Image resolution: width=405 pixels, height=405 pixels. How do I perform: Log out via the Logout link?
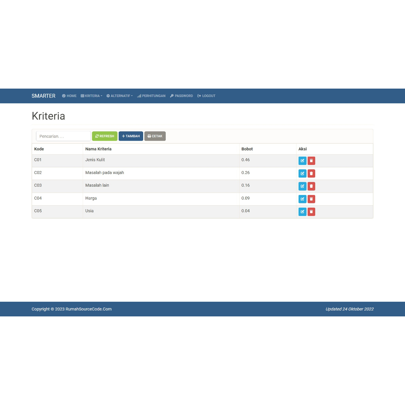pyautogui.click(x=206, y=96)
